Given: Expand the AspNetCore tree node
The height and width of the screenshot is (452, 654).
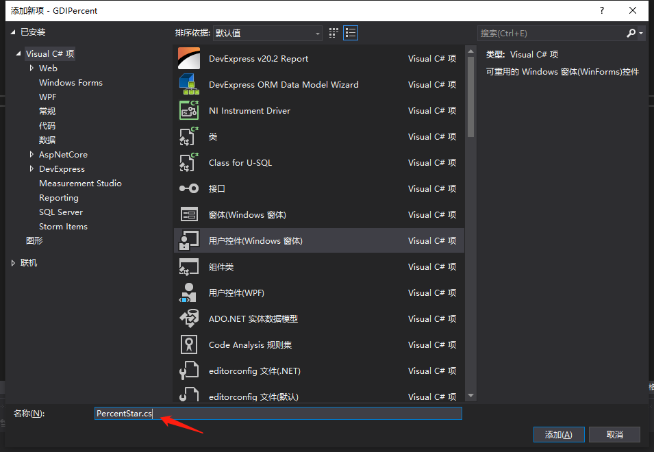Looking at the screenshot, I should click(x=32, y=154).
